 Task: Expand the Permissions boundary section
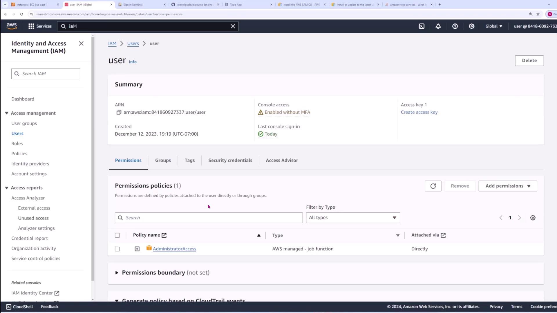click(x=117, y=273)
